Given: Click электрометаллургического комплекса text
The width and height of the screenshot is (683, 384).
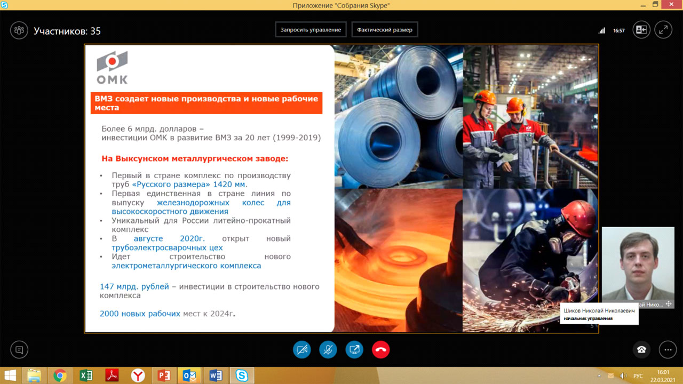Looking at the screenshot, I should tap(186, 266).
